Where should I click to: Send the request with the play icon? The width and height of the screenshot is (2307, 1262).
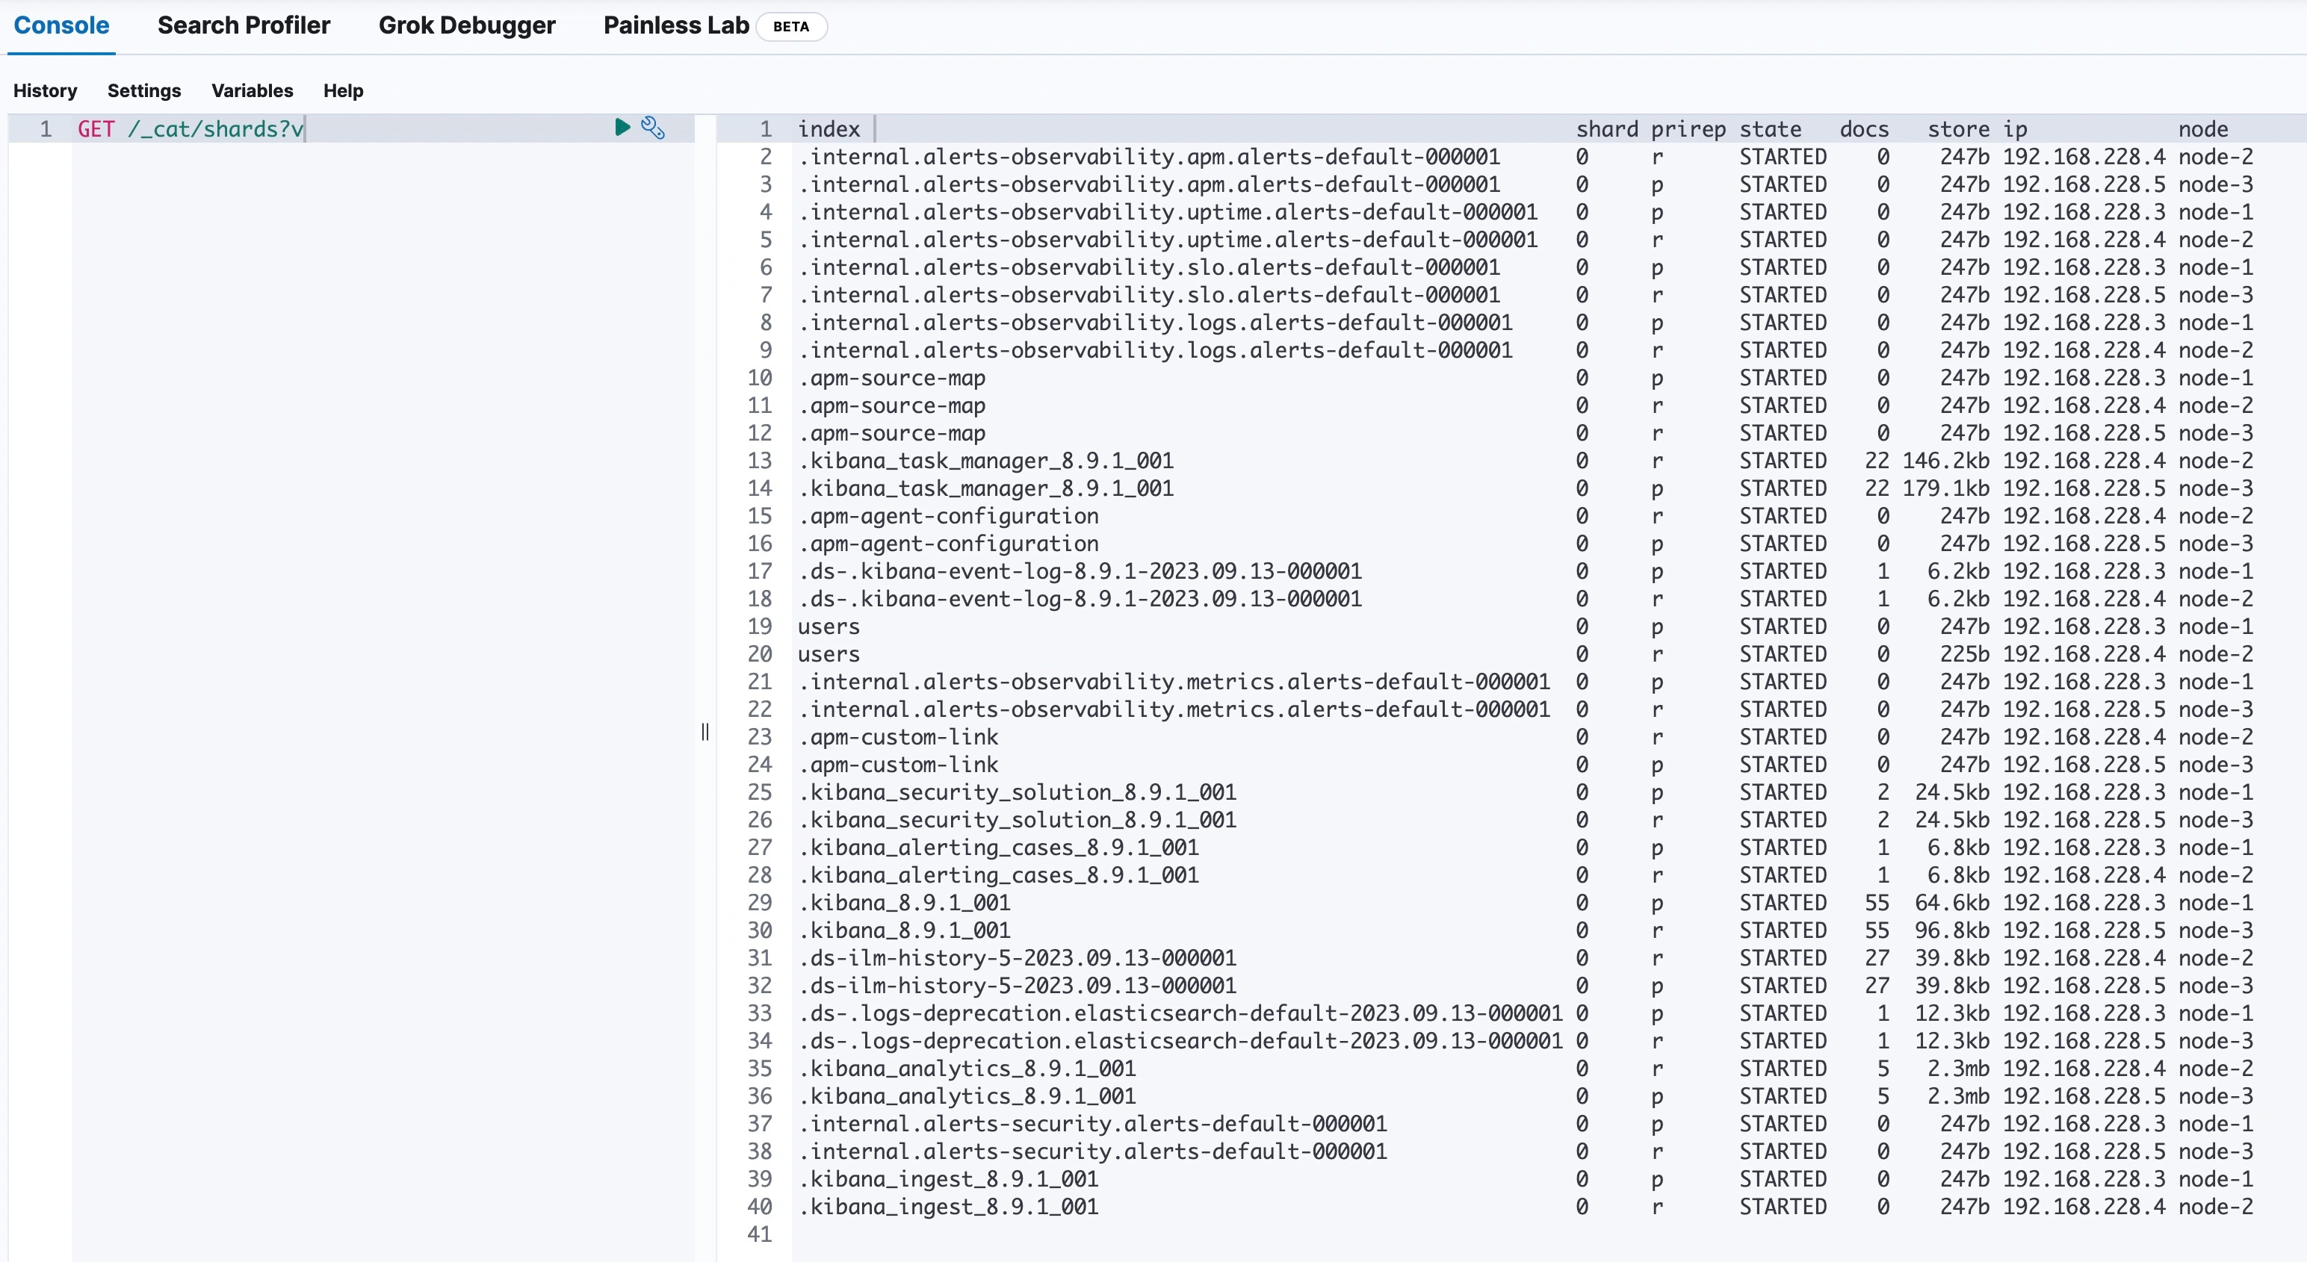point(622,127)
